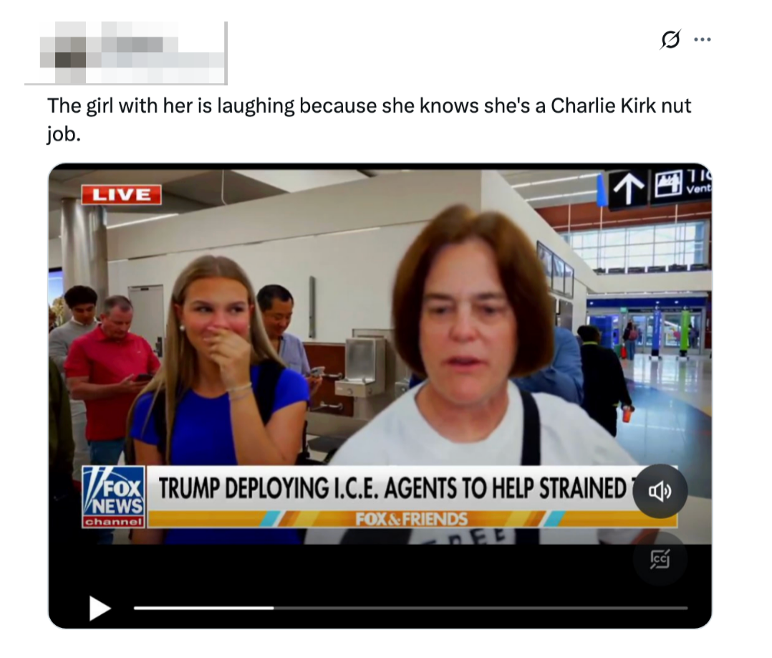Image resolution: width=772 pixels, height=658 pixels.
Task: Mute the video with the speaker button
Action: (660, 491)
